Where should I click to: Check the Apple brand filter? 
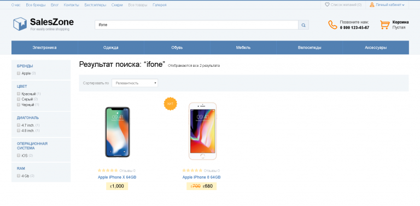[19, 73]
